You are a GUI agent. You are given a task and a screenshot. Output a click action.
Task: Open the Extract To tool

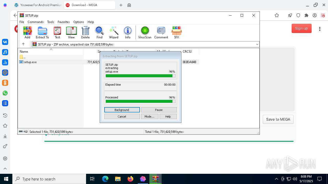[42, 32]
